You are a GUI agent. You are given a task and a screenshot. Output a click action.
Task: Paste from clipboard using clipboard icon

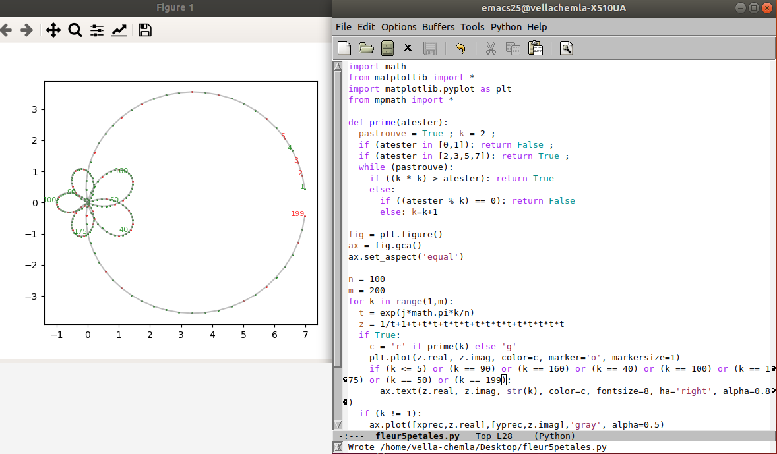tap(536, 47)
